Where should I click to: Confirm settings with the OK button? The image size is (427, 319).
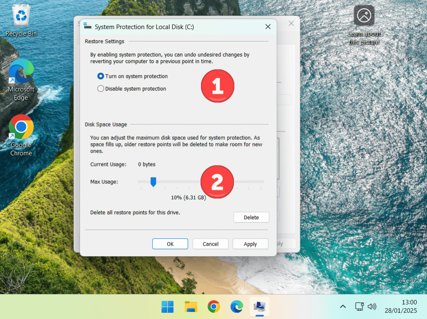pos(170,244)
